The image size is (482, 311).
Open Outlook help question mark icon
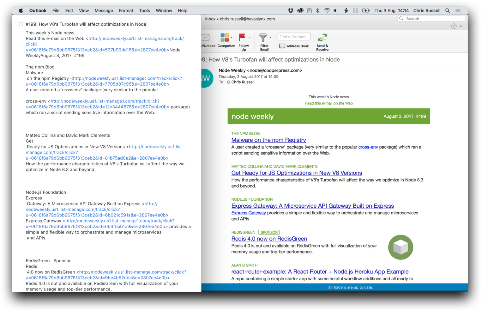454,26
